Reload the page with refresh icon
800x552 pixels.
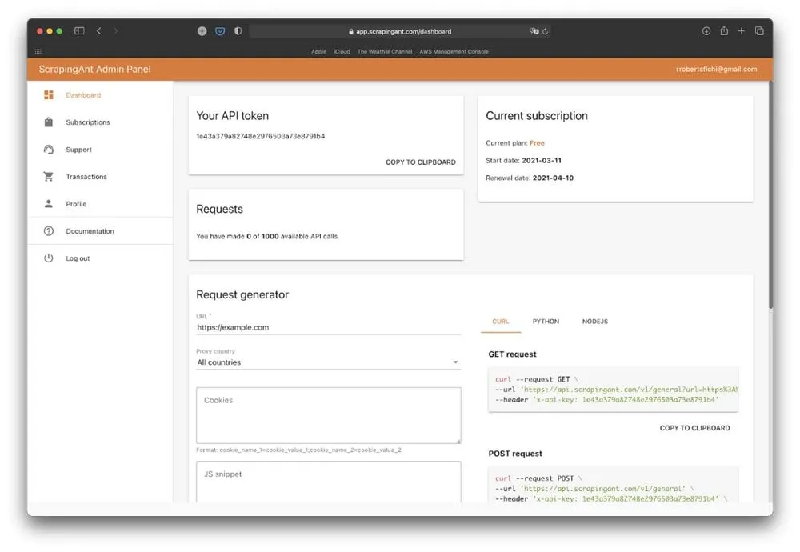[x=546, y=31]
